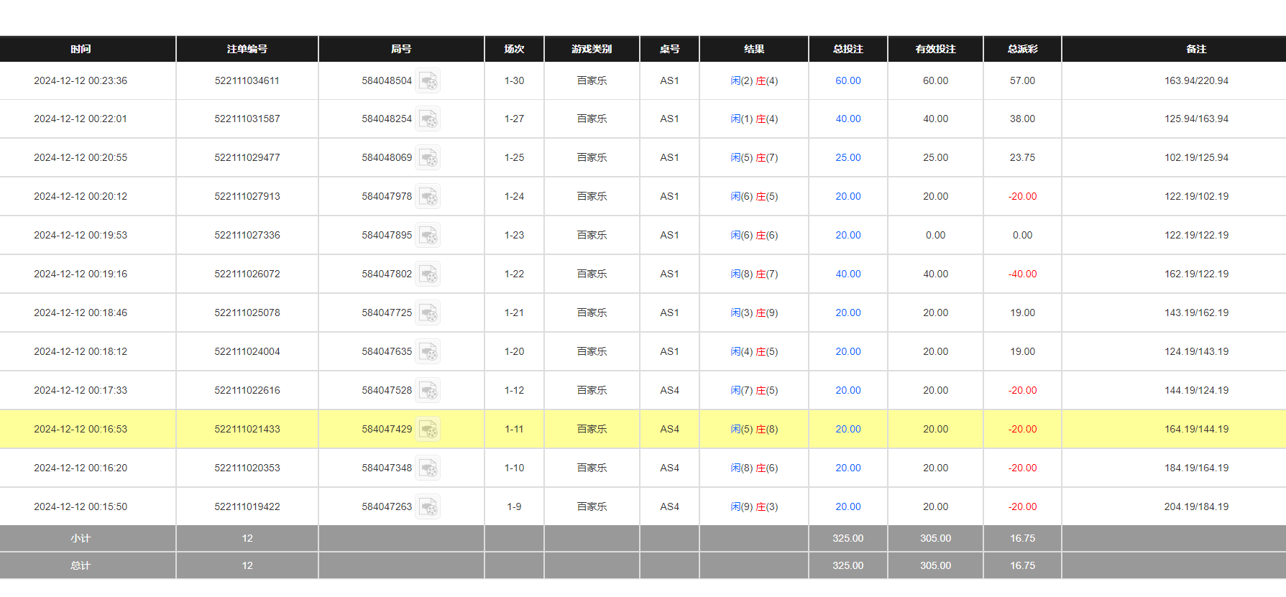Select the 备注 column header
1286x597 pixels.
(x=1195, y=49)
